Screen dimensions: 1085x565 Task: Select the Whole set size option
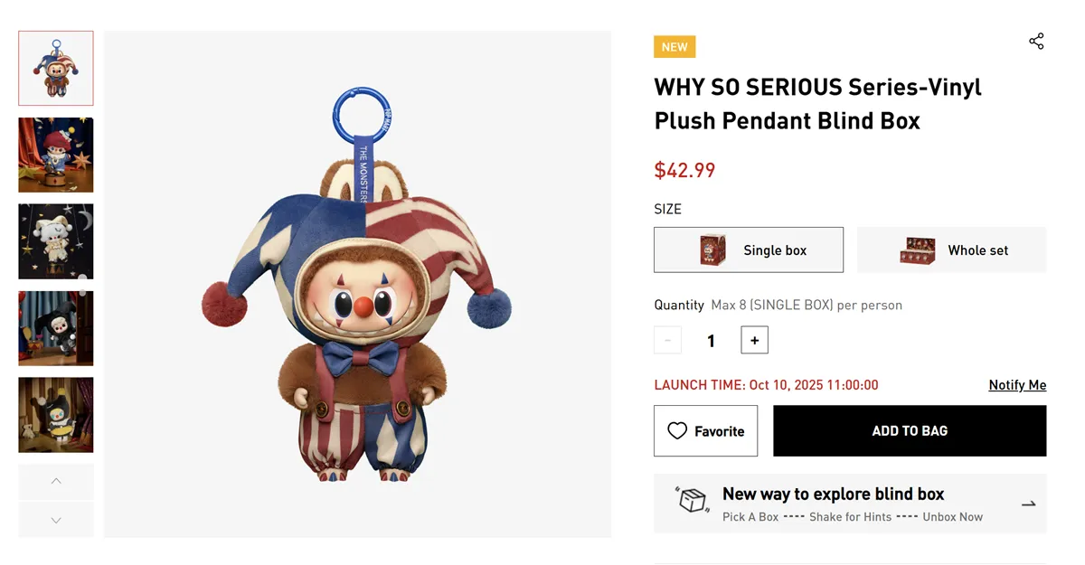click(951, 250)
